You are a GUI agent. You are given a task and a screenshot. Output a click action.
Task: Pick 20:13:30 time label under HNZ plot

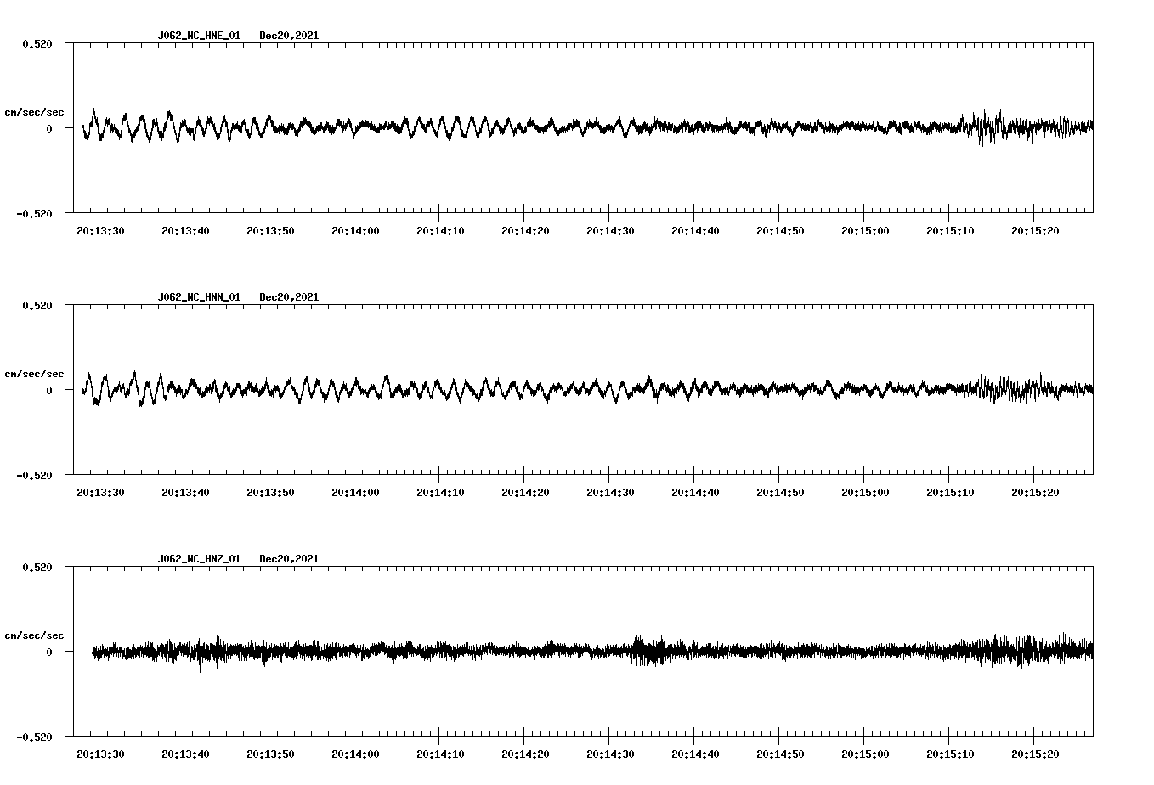click(x=100, y=754)
